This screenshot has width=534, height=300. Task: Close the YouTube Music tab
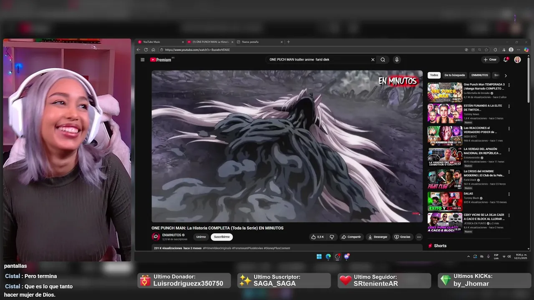183,42
